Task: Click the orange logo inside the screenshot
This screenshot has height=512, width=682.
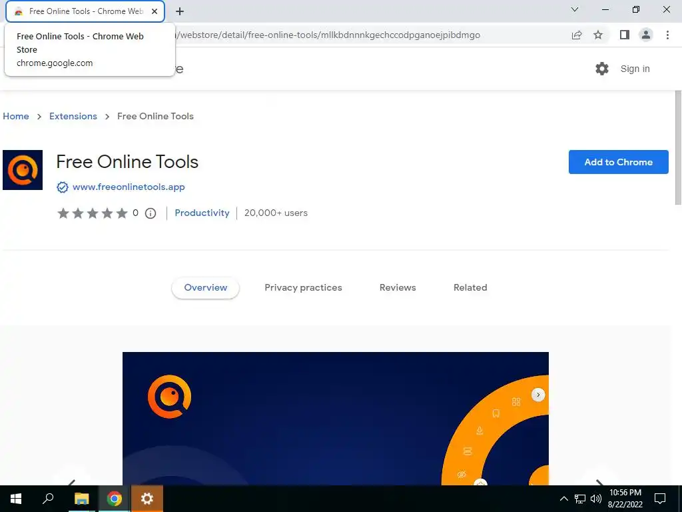Action: point(170,396)
